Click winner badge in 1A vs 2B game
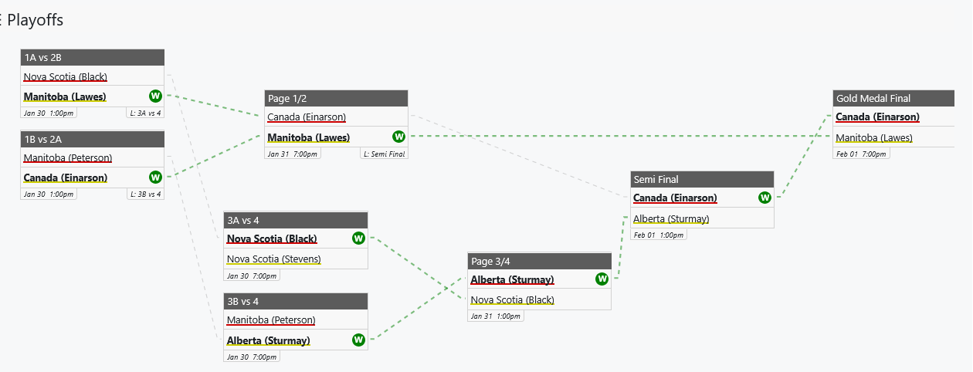The image size is (973, 372). coord(155,96)
